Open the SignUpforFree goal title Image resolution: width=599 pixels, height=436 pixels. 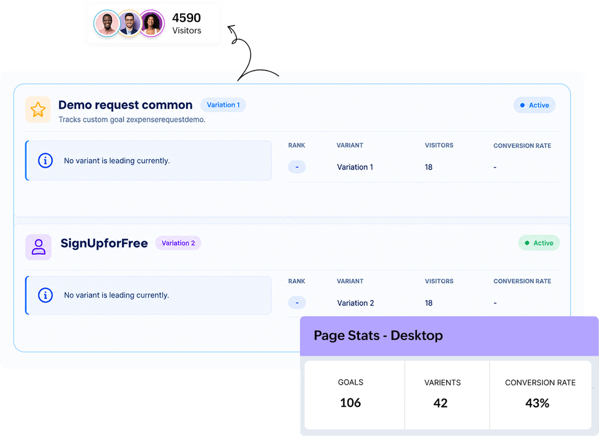[104, 243]
